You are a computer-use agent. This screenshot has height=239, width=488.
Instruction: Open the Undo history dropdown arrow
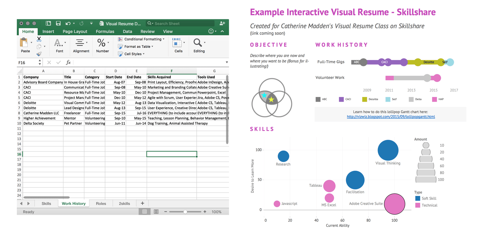tap(74, 23)
